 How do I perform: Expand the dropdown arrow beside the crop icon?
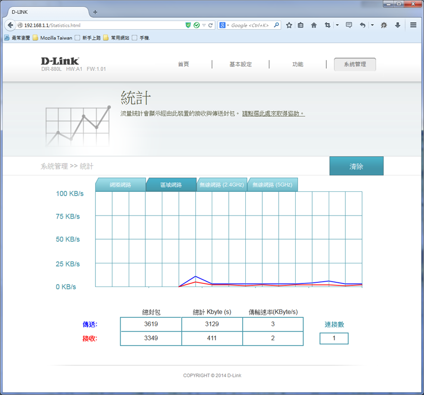coord(337,25)
